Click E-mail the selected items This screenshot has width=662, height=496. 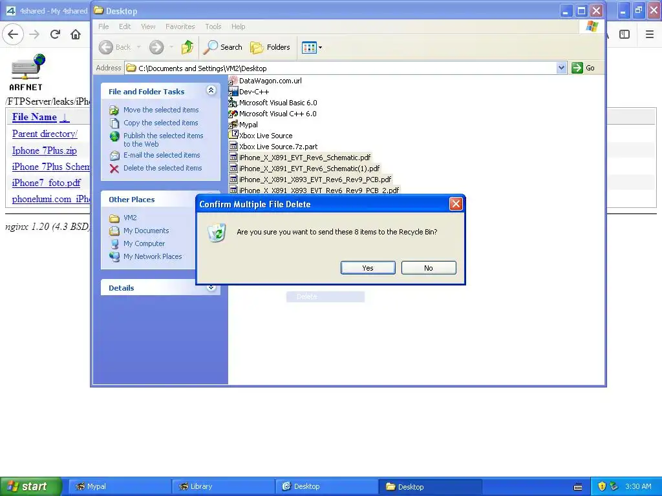point(162,155)
